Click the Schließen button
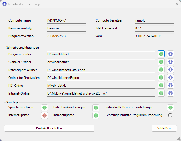This screenshot has width=181, height=141. point(164,128)
